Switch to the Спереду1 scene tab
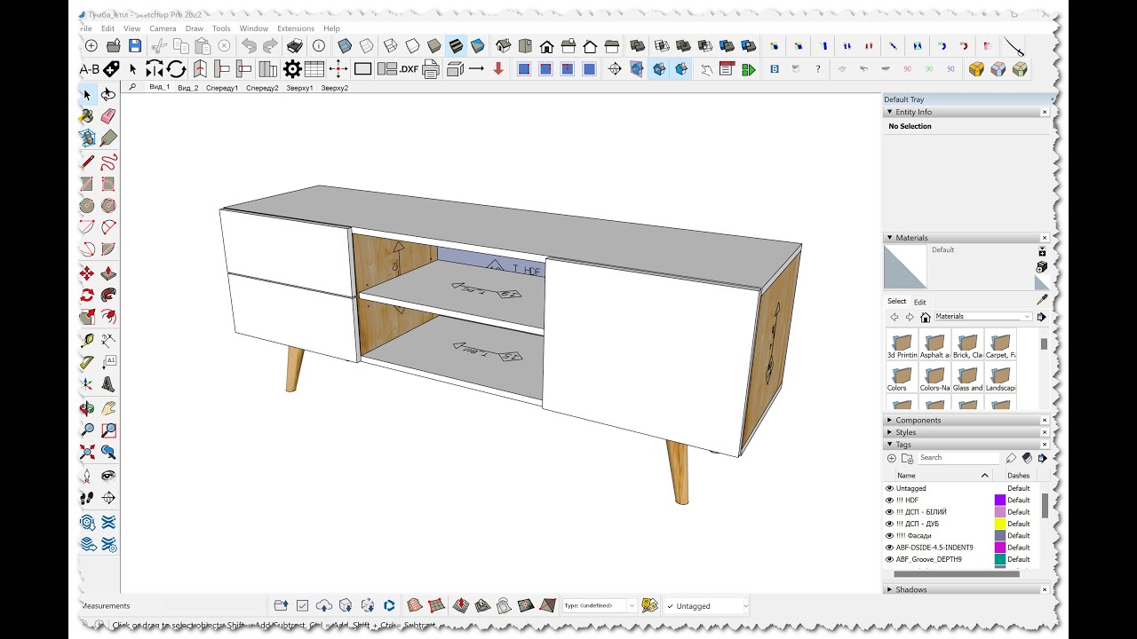Viewport: 1137px width, 639px height. (x=222, y=88)
